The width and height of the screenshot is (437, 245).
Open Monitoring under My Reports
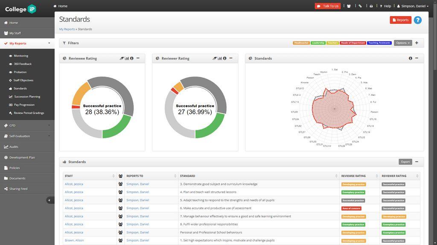pos(21,56)
